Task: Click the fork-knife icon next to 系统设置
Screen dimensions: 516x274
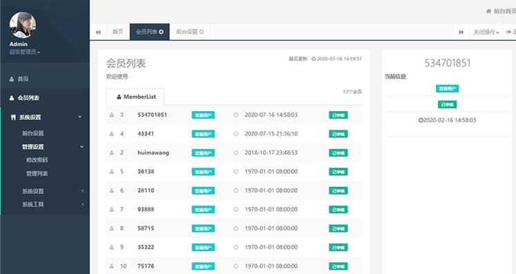Action: click(x=13, y=117)
